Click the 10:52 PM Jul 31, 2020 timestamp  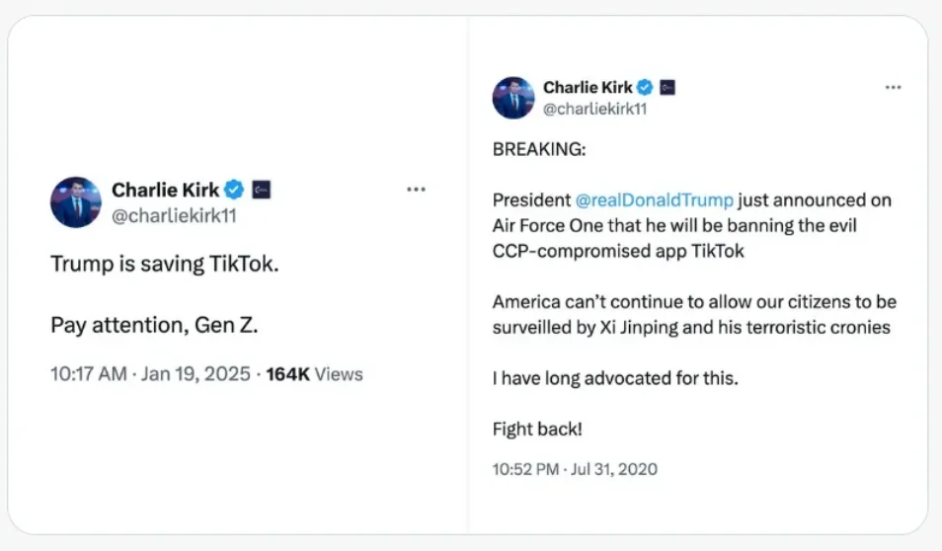(x=575, y=469)
